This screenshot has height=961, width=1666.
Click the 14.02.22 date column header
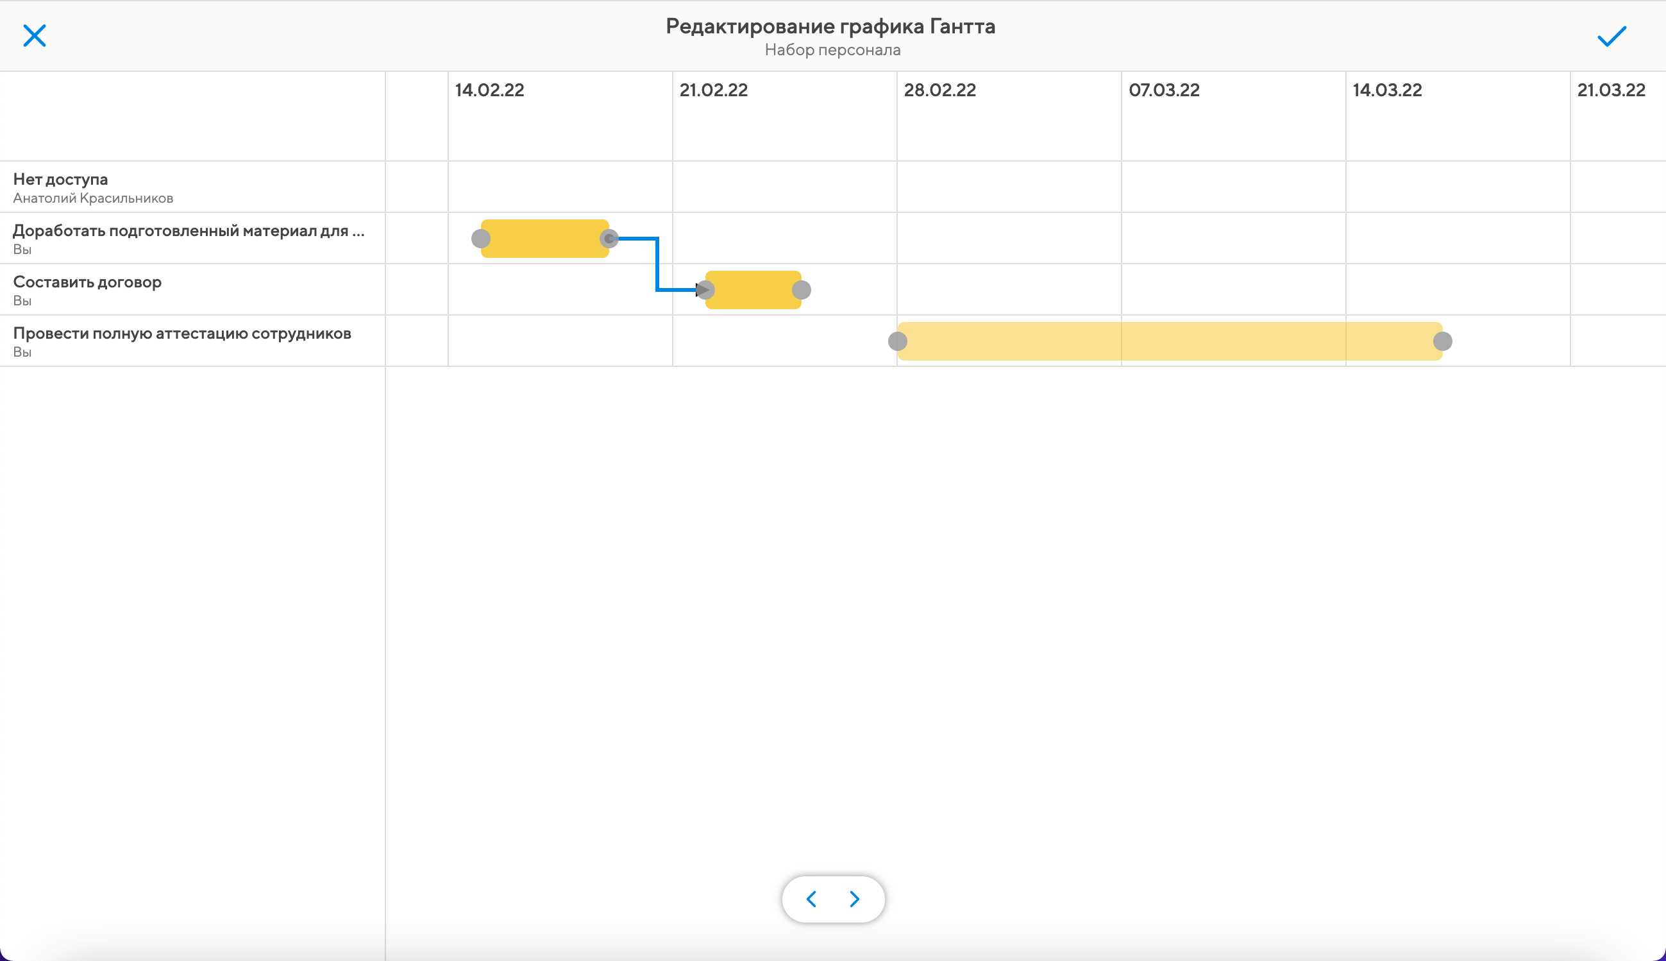click(x=489, y=90)
